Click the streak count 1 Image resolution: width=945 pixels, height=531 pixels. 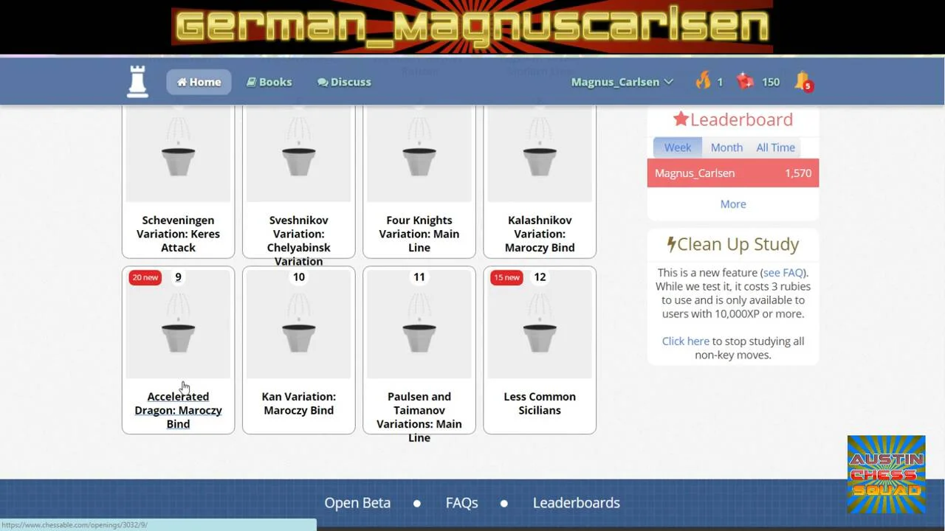pos(720,82)
